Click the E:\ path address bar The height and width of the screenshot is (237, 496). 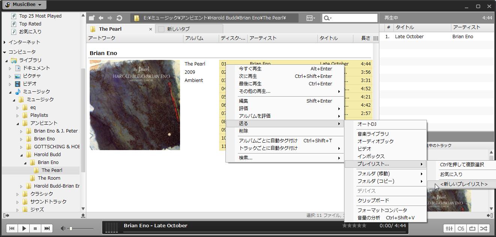215,18
